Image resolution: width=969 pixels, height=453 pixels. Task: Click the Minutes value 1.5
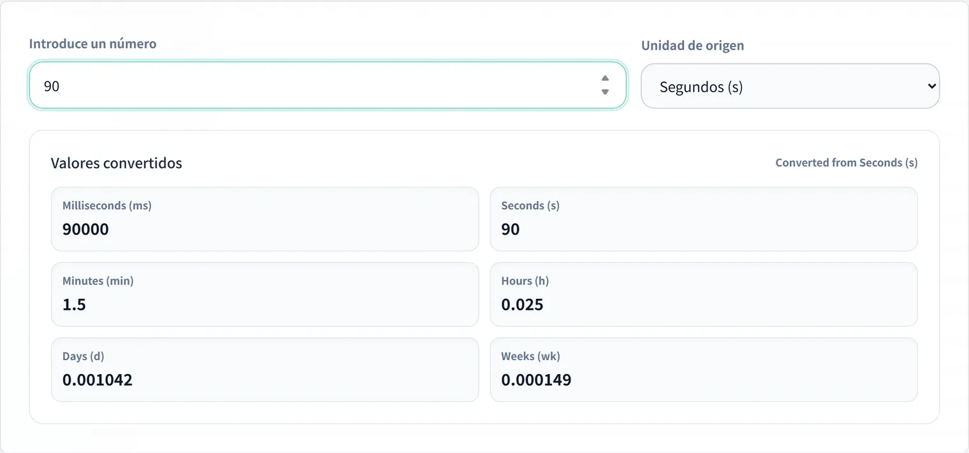[74, 305]
